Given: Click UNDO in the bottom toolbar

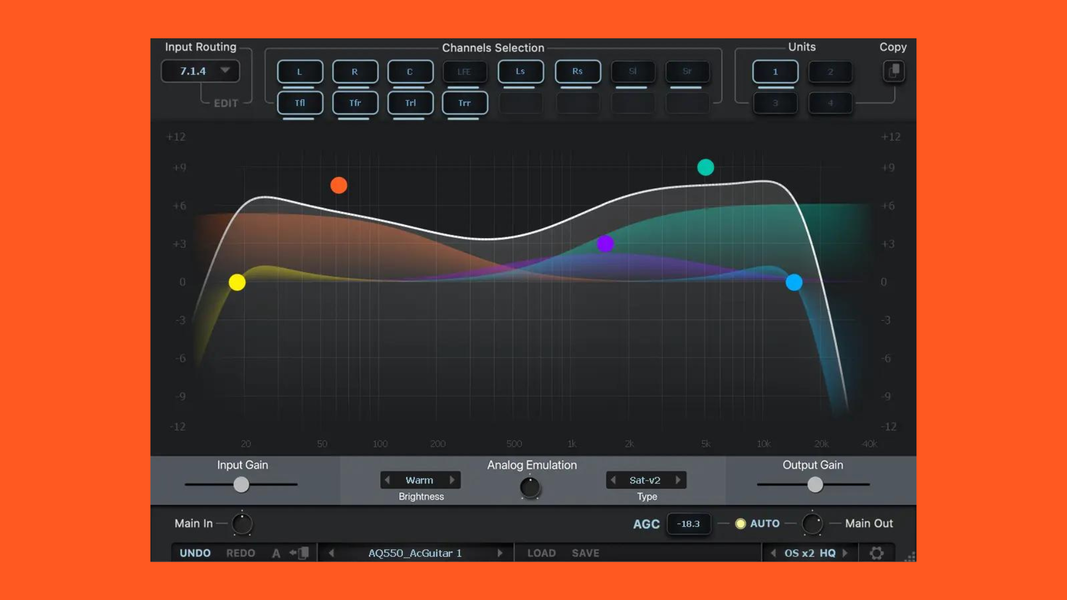Looking at the screenshot, I should click(195, 553).
